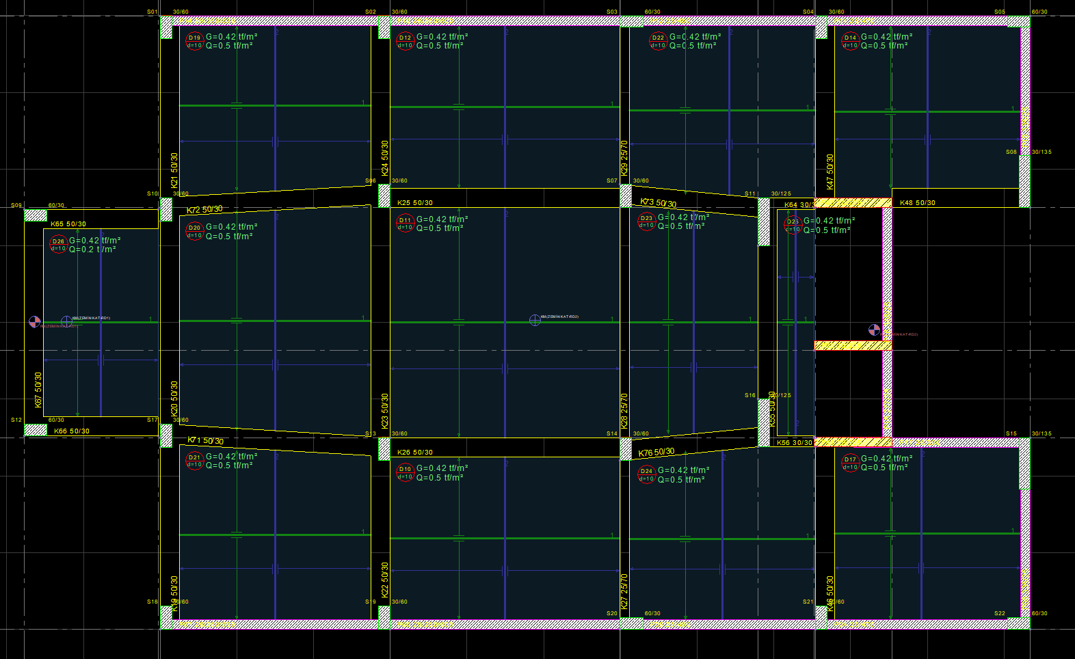Click beam label K72 50/30
Image resolution: width=1075 pixels, height=659 pixels.
coord(204,210)
